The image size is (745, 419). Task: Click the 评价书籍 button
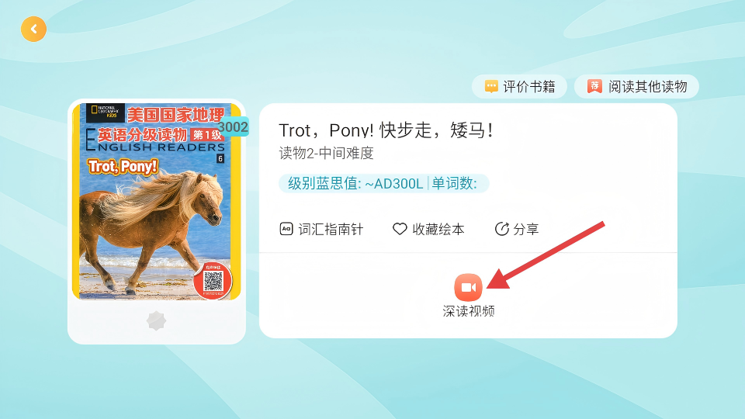[519, 86]
